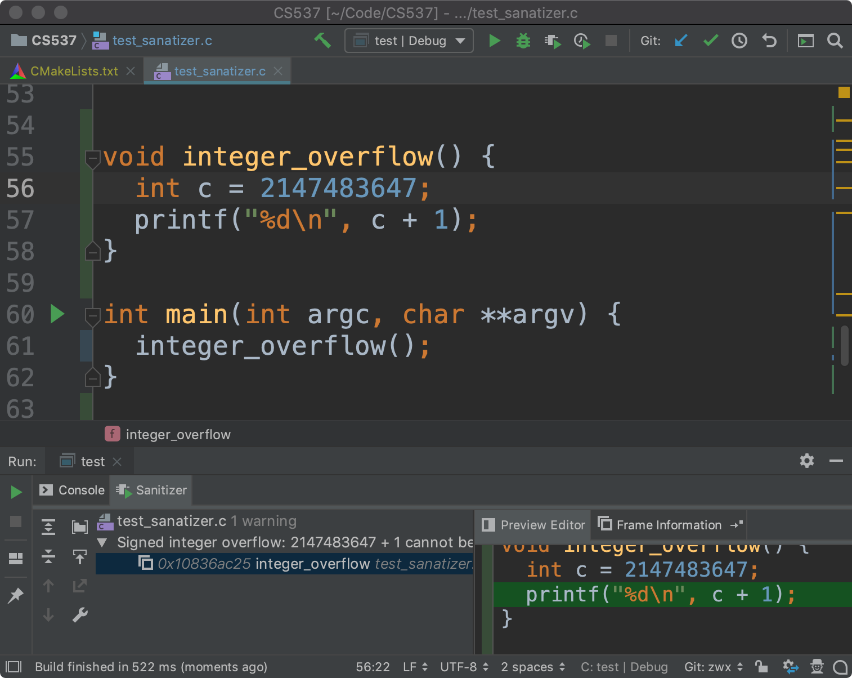The image size is (852, 678).
Task: Pin the Run tab with the pin icon
Action: [x=16, y=595]
